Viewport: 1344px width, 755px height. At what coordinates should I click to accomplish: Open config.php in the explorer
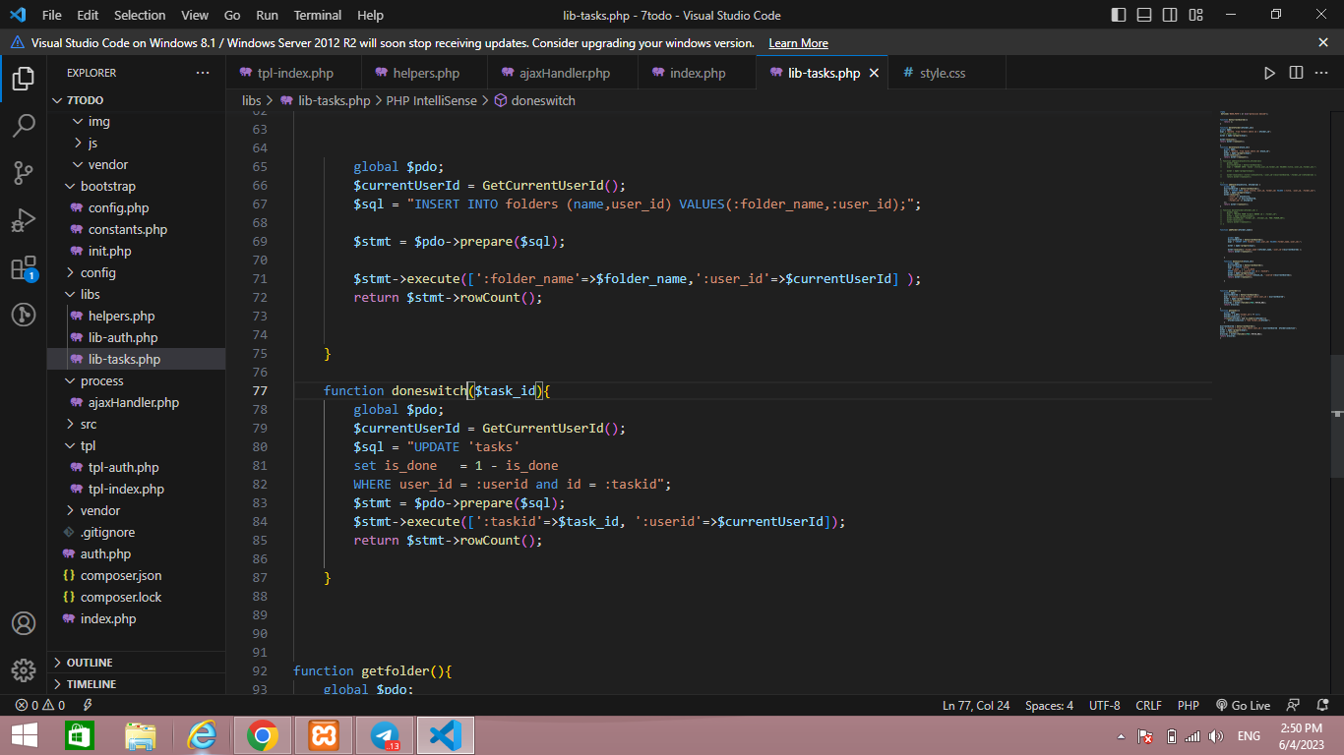[x=136, y=208]
